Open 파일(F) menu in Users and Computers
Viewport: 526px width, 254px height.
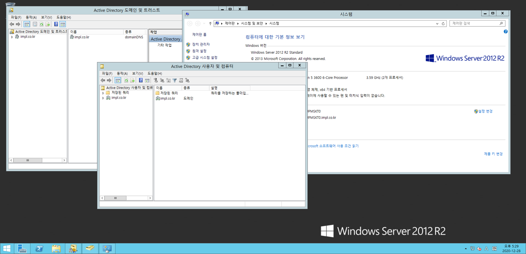tap(107, 73)
